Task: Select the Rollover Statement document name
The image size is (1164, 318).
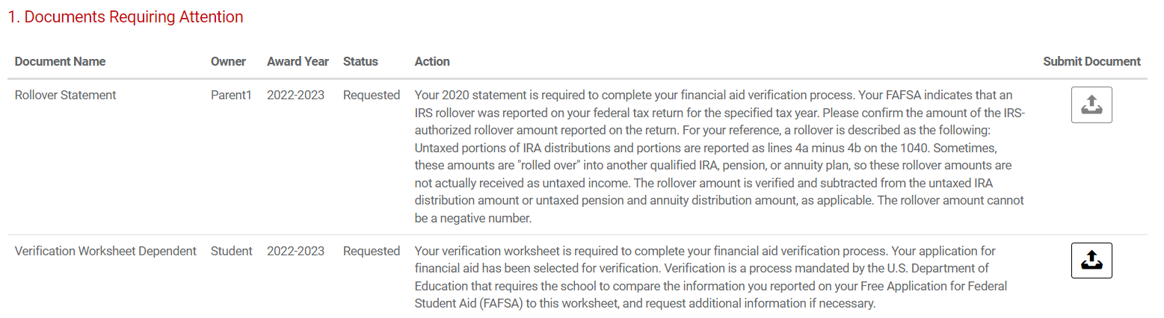Action: point(65,95)
